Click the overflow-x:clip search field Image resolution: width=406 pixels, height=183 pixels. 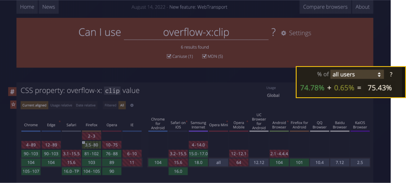pos(196,32)
